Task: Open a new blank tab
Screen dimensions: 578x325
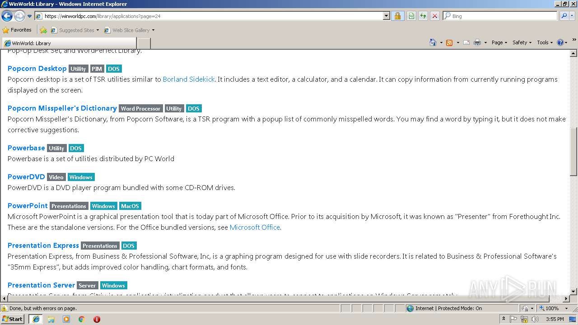Action: click(x=144, y=43)
